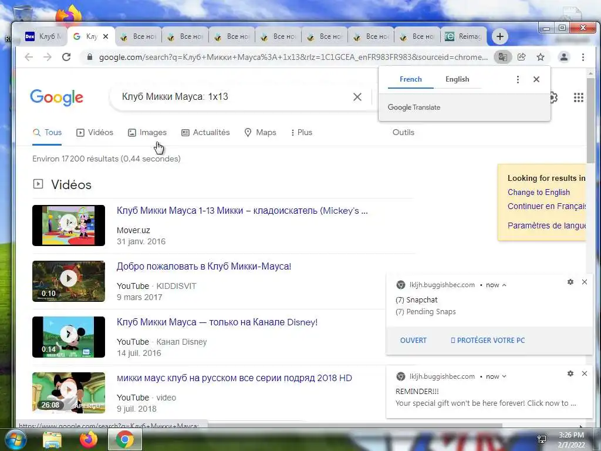Open settings gear on REMINDER notification
This screenshot has height=451, width=601.
coord(570,373)
